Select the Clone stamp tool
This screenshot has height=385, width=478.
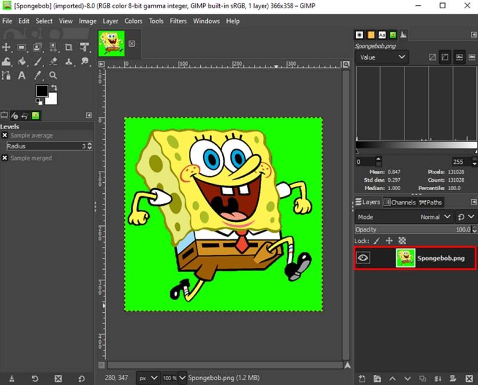pyautogui.click(x=69, y=62)
